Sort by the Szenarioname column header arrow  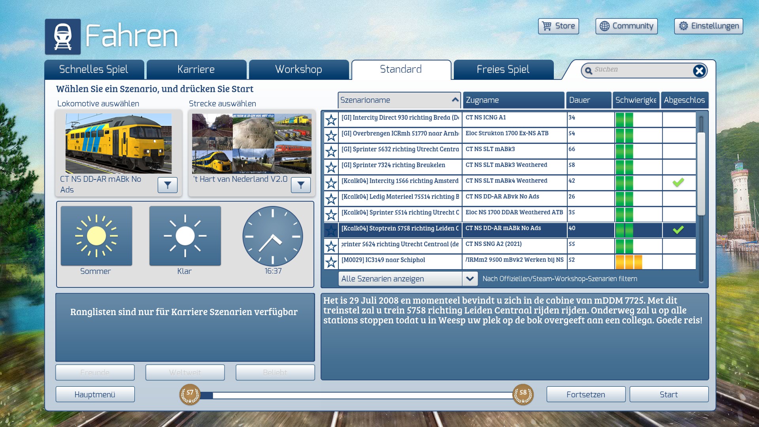(x=455, y=100)
